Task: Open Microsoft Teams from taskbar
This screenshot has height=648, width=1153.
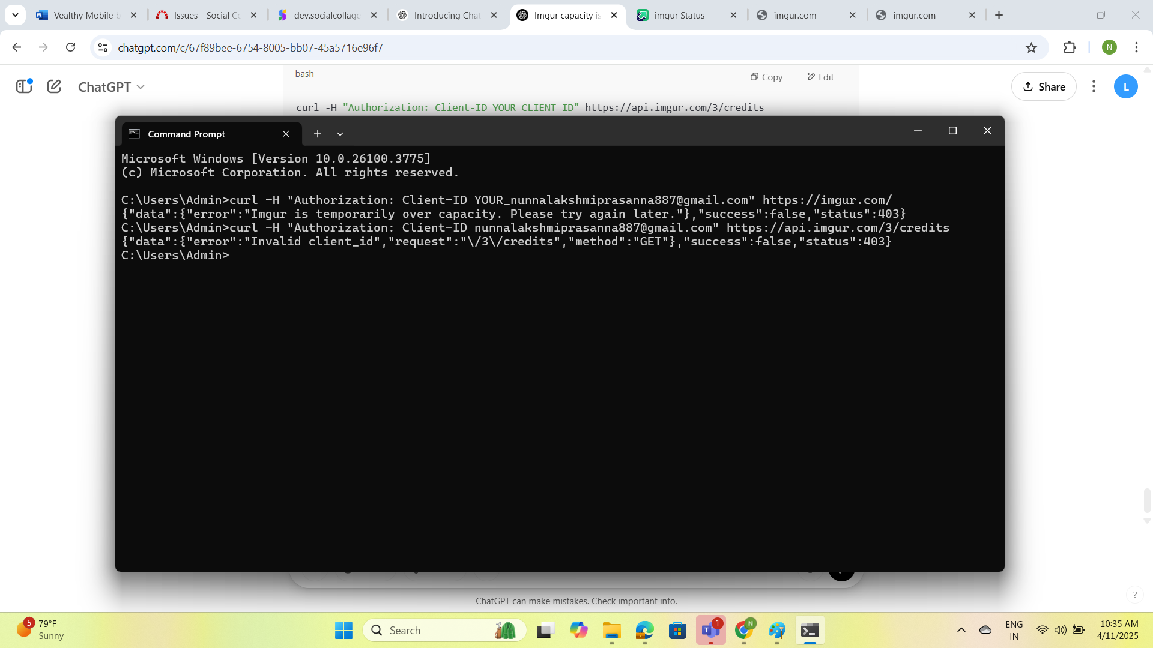Action: [710, 630]
